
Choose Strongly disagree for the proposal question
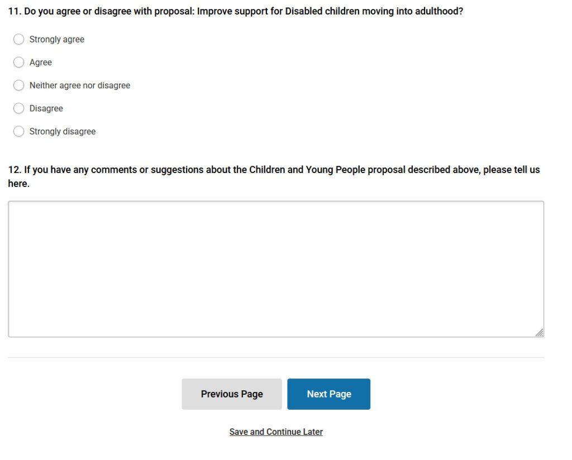pyautogui.click(x=18, y=131)
